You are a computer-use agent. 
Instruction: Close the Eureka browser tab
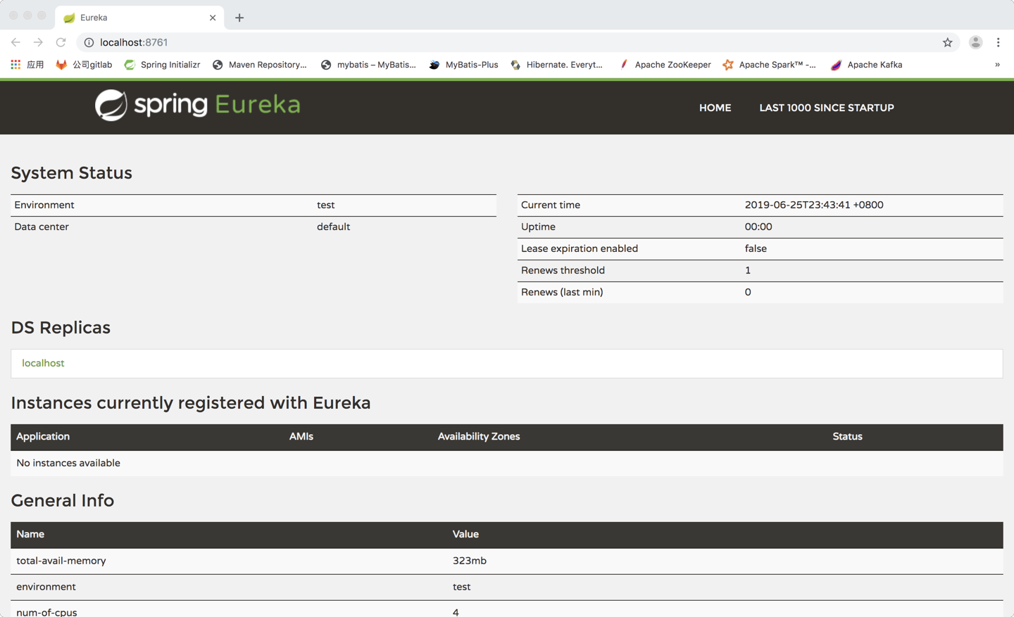point(213,18)
